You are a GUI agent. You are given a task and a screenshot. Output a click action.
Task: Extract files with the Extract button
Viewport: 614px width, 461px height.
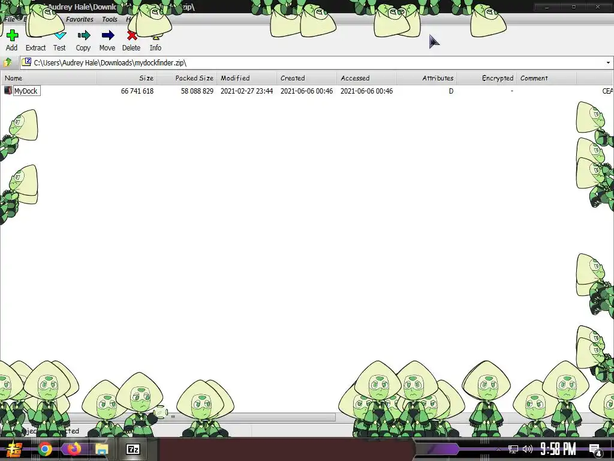(x=35, y=40)
